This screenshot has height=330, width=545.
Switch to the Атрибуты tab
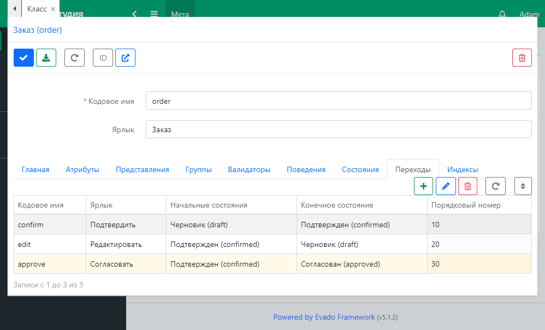pos(82,170)
